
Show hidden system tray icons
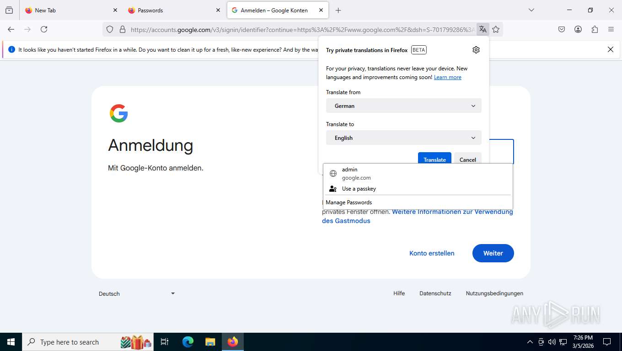click(x=530, y=342)
